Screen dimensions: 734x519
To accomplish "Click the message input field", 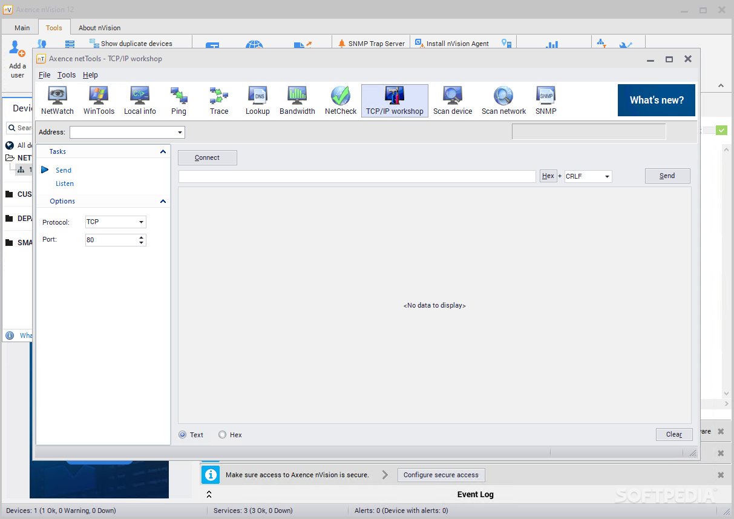I will pos(357,176).
